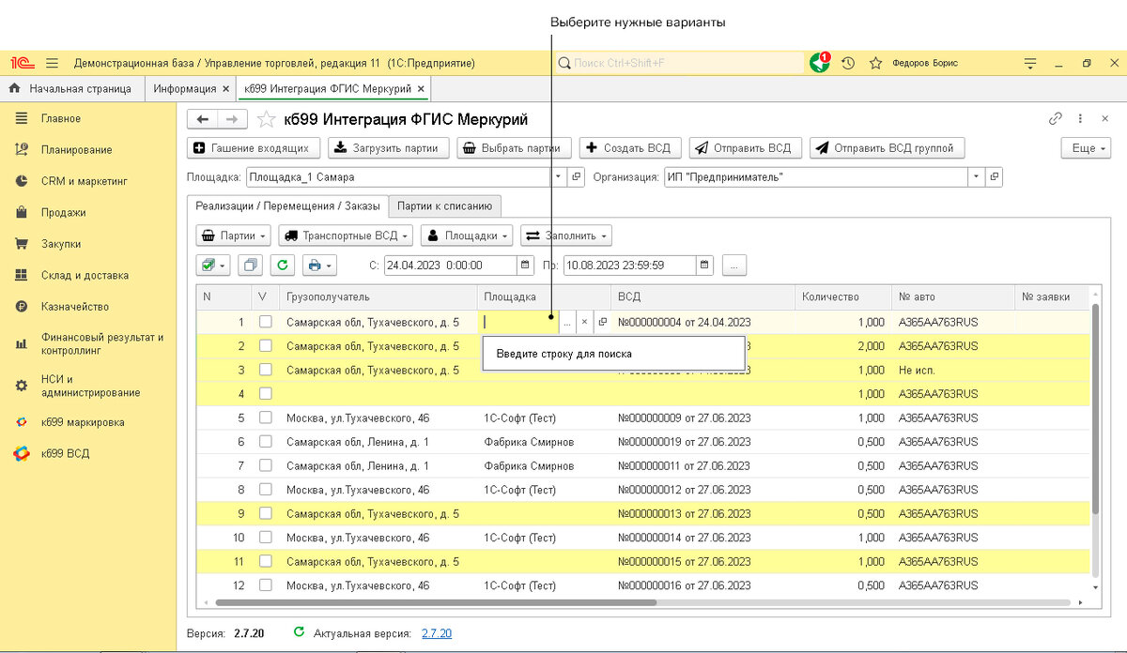Screen dimensions: 1127x653
Task: Tick the checkbox in row 9
Action: [x=266, y=513]
